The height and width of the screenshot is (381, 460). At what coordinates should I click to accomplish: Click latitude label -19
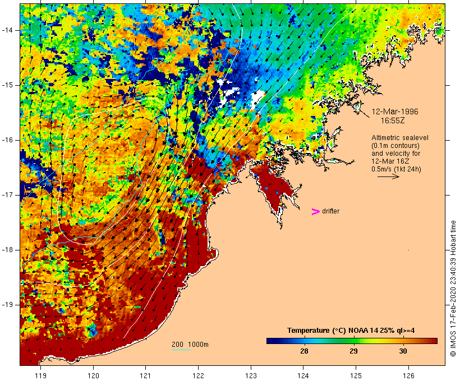(x=7, y=305)
